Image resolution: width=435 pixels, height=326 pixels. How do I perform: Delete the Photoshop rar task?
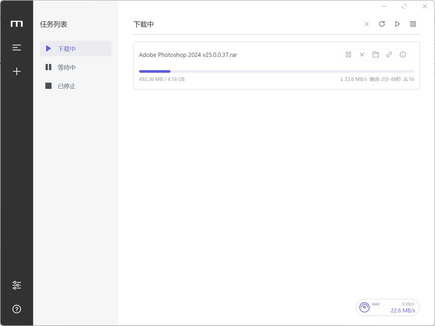coord(362,55)
